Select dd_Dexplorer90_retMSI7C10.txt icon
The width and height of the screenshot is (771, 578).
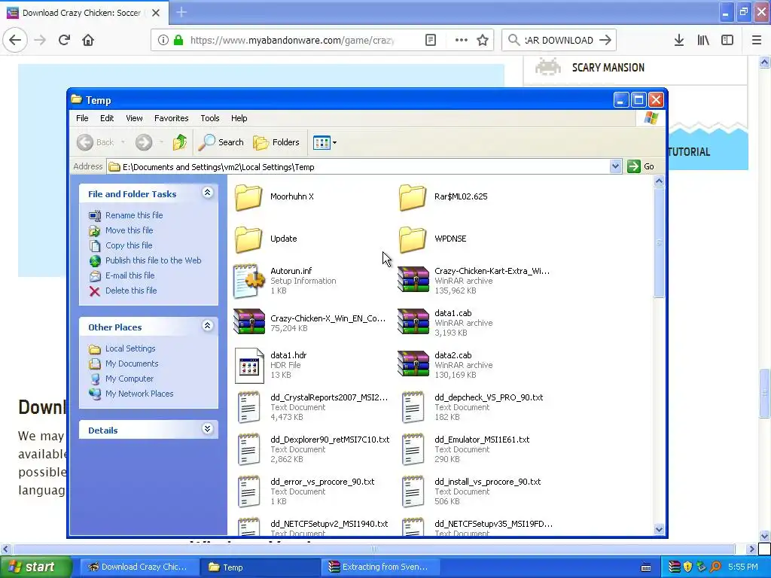248,449
